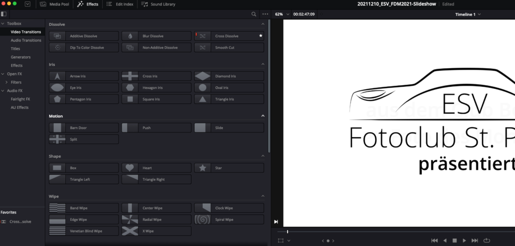Open the AU Effects category

(x=20, y=107)
